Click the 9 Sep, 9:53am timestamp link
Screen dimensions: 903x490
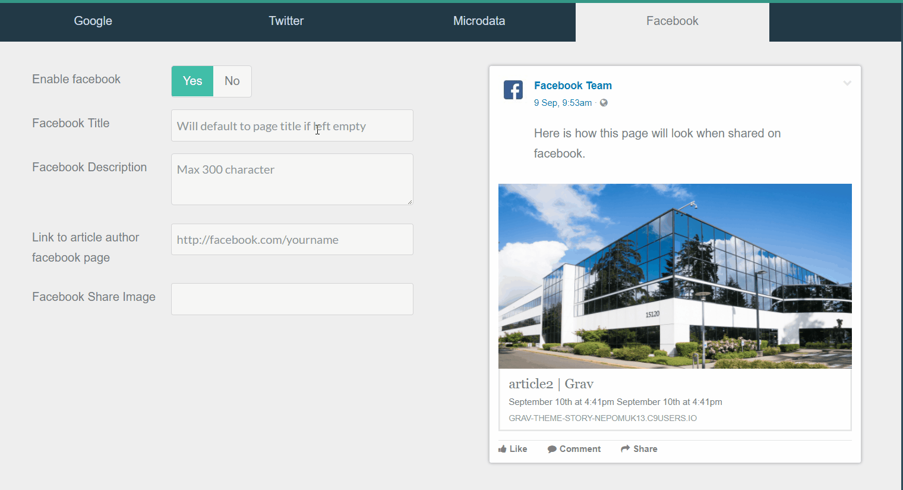pos(563,103)
